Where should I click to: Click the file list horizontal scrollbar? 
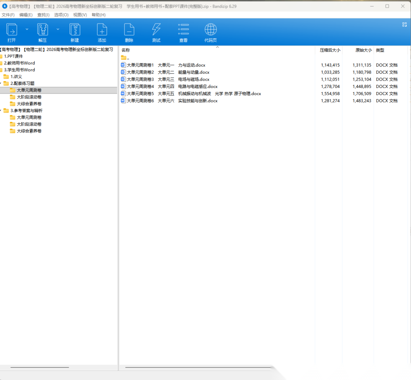click(198, 367)
